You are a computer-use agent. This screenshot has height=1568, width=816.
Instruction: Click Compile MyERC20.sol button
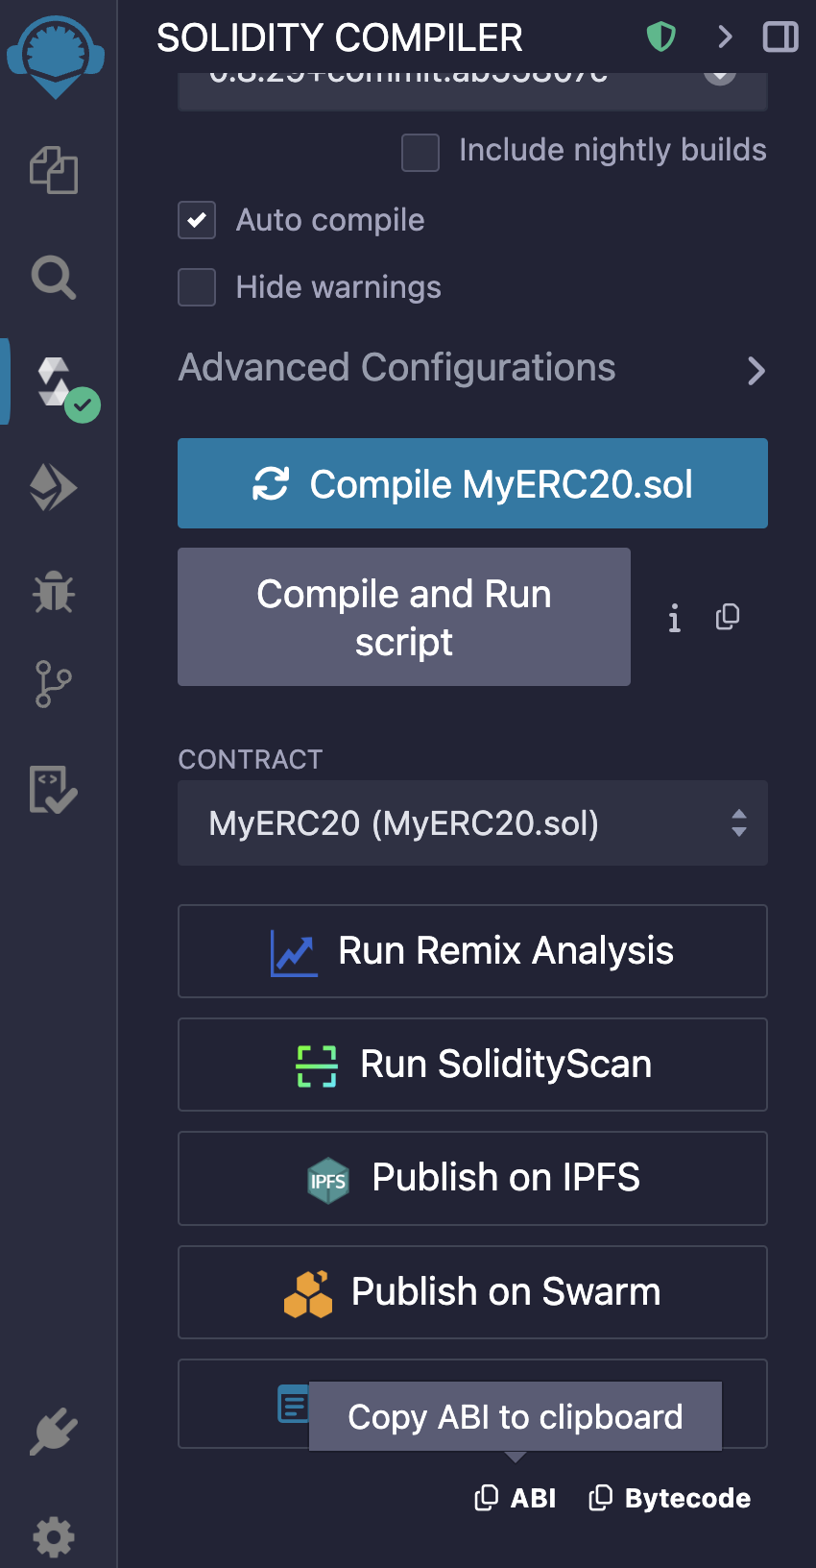pyautogui.click(x=472, y=483)
